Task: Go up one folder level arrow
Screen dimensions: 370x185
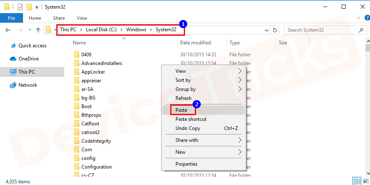Action: coord(38,30)
